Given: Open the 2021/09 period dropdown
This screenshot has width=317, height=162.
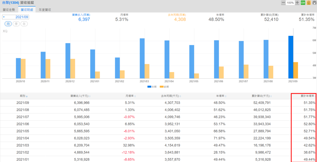Looking at the screenshot, I should pos(15,17).
